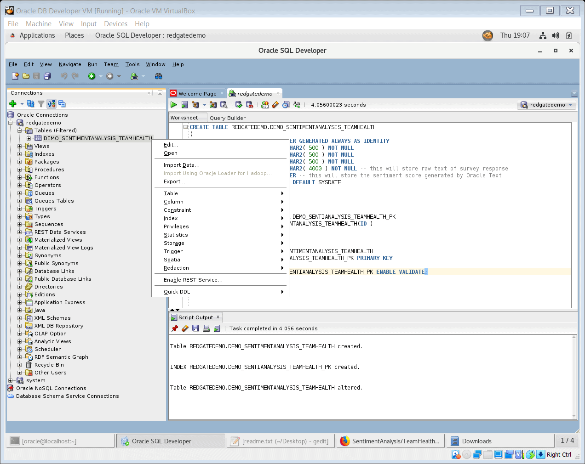Collapse the Tables (Filtered) node
The height and width of the screenshot is (464, 585).
click(20, 130)
